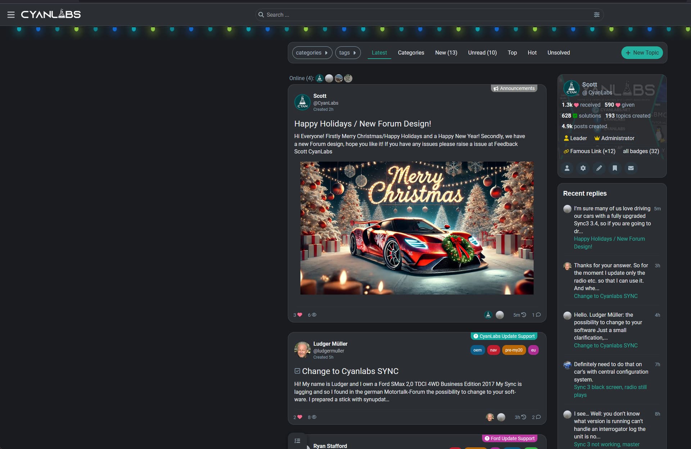
Task: Click the orange pre-my20 tag
Action: point(514,350)
